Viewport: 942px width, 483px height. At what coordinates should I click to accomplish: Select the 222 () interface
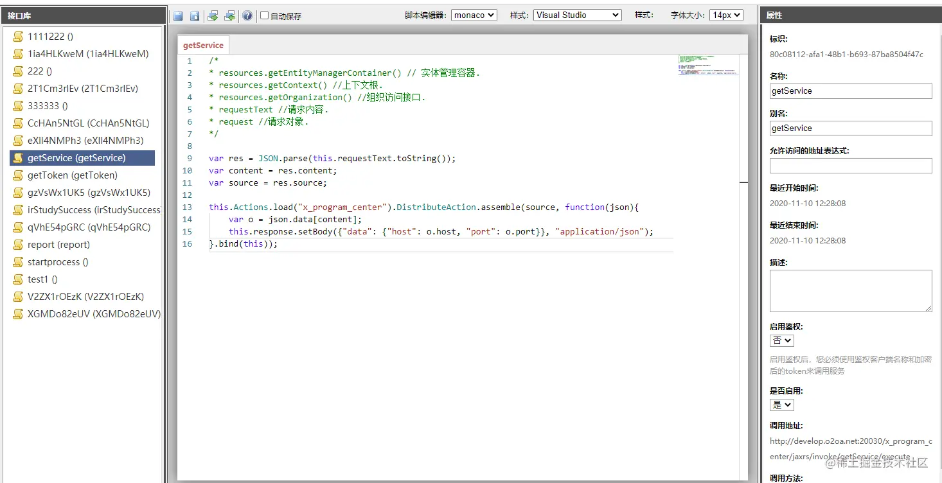40,71
